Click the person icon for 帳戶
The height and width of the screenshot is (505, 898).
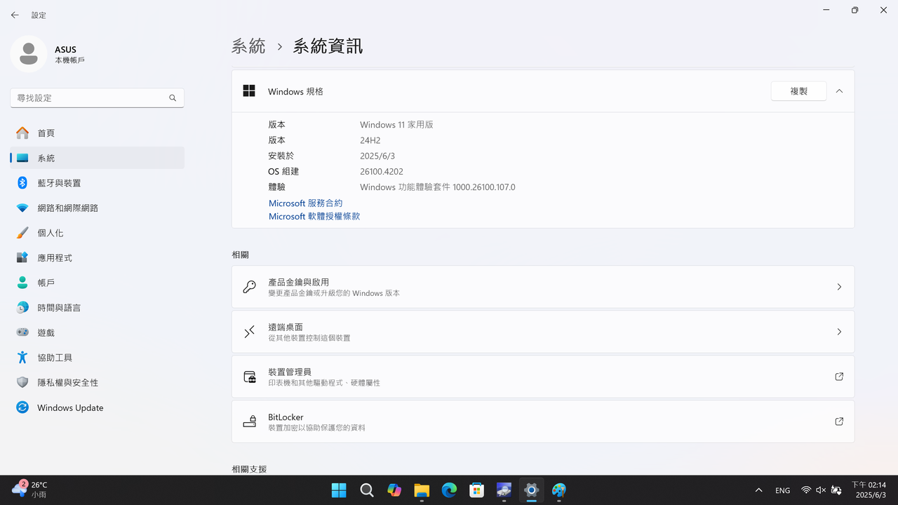point(22,283)
